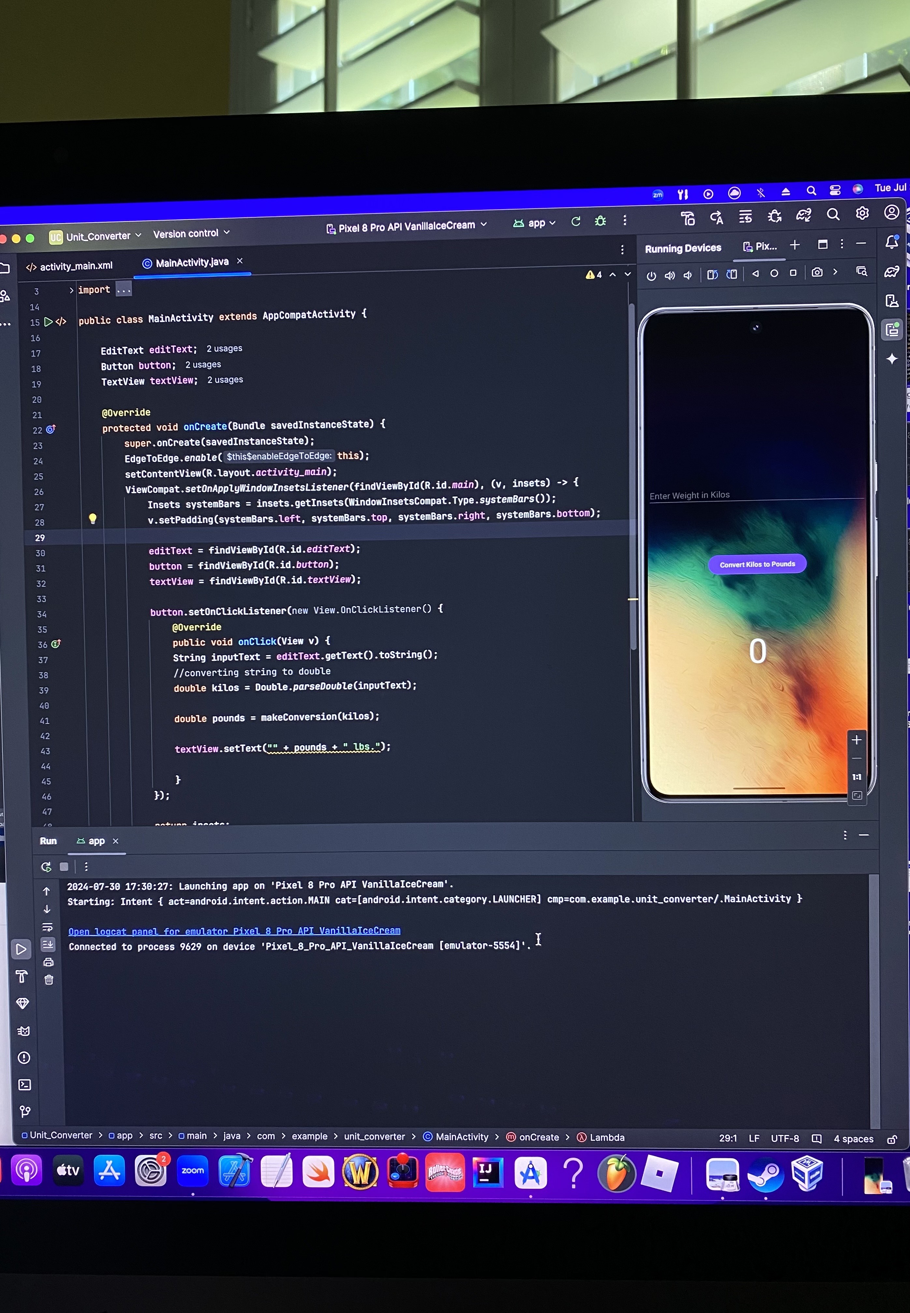The height and width of the screenshot is (1313, 910).
Task: Toggle scroll to end in console
Action: coord(48,944)
